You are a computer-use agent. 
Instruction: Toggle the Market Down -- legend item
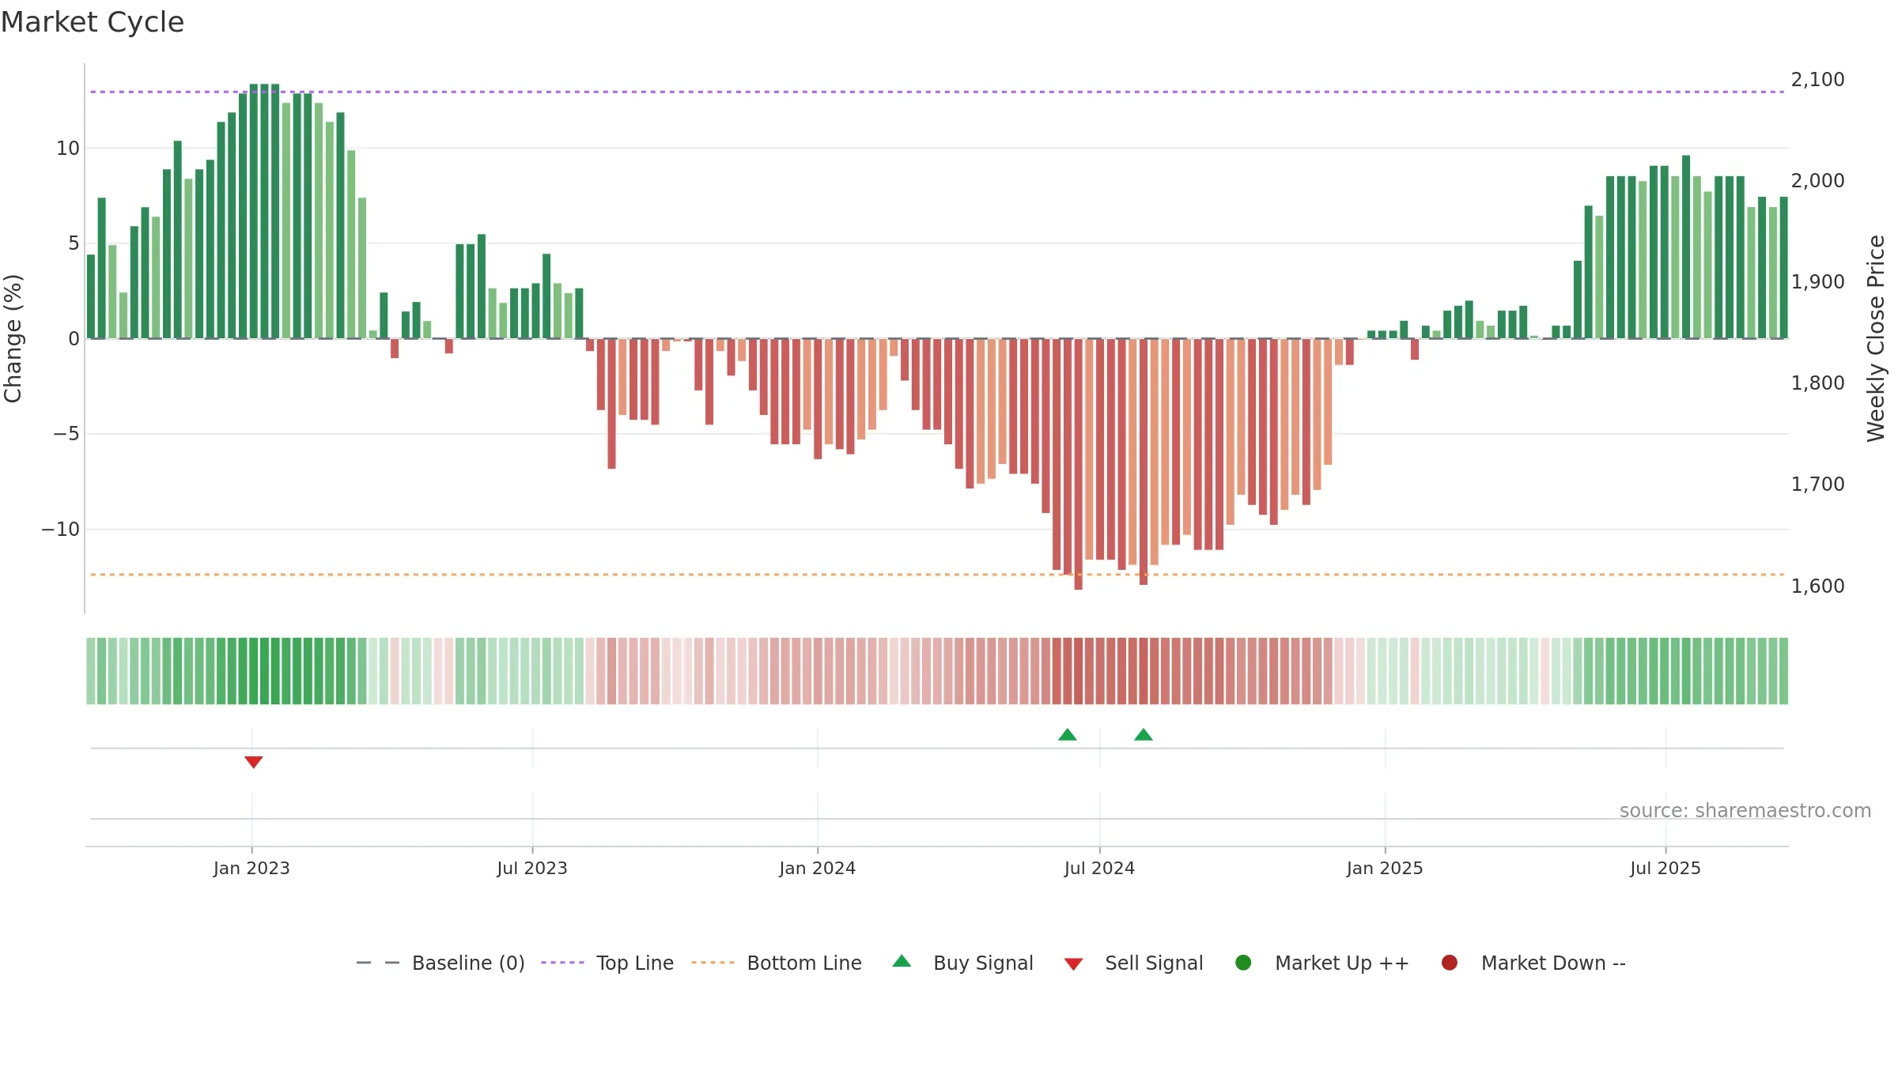[x=1533, y=963]
